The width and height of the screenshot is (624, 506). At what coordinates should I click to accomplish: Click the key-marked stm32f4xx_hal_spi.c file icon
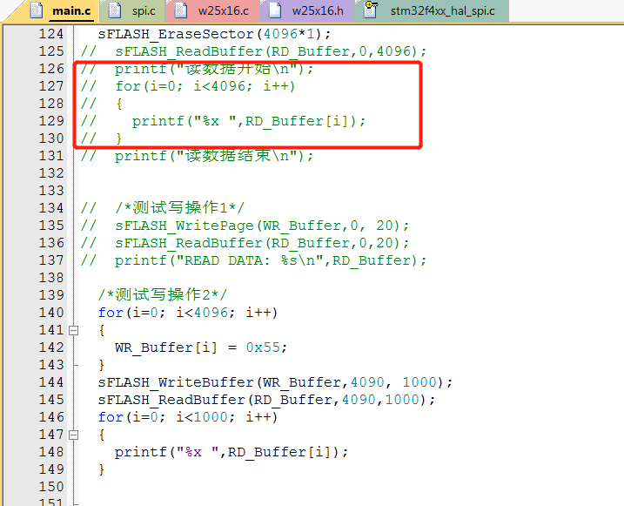pos(371,10)
